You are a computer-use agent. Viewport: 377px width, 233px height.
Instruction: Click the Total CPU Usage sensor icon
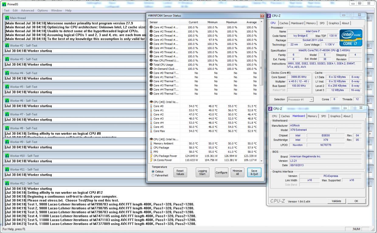pos(151,65)
